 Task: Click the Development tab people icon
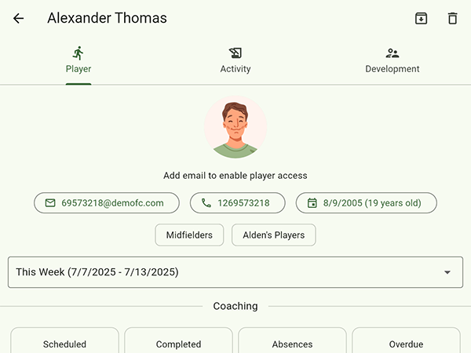[392, 53]
